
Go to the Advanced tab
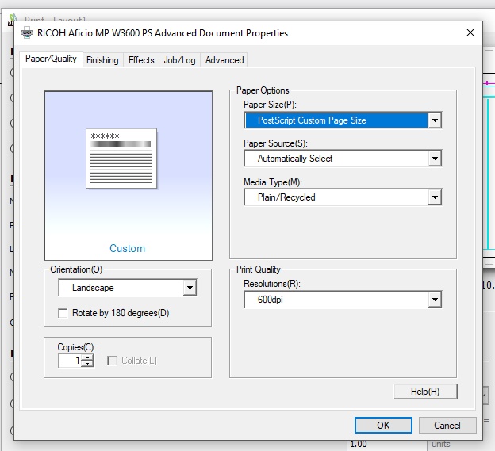tap(224, 60)
